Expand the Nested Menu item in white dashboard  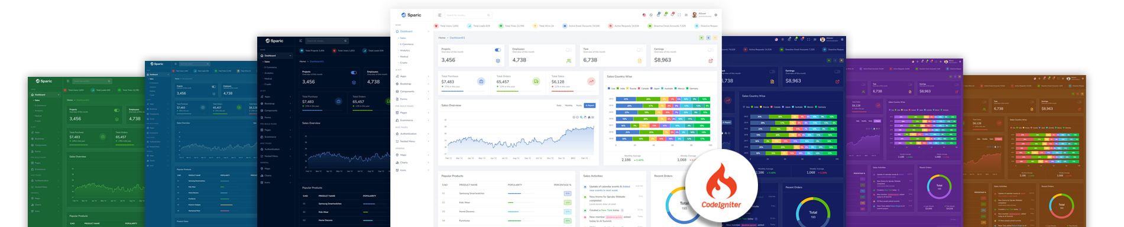coord(412,141)
